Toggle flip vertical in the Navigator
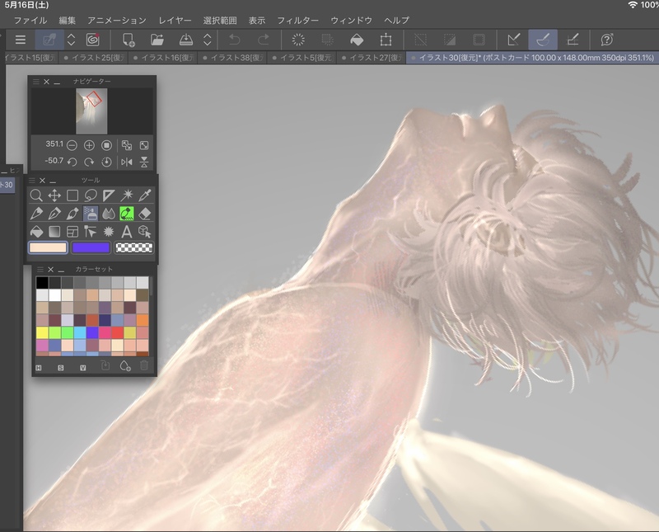Viewport: 659px width, 532px height. pos(144,162)
